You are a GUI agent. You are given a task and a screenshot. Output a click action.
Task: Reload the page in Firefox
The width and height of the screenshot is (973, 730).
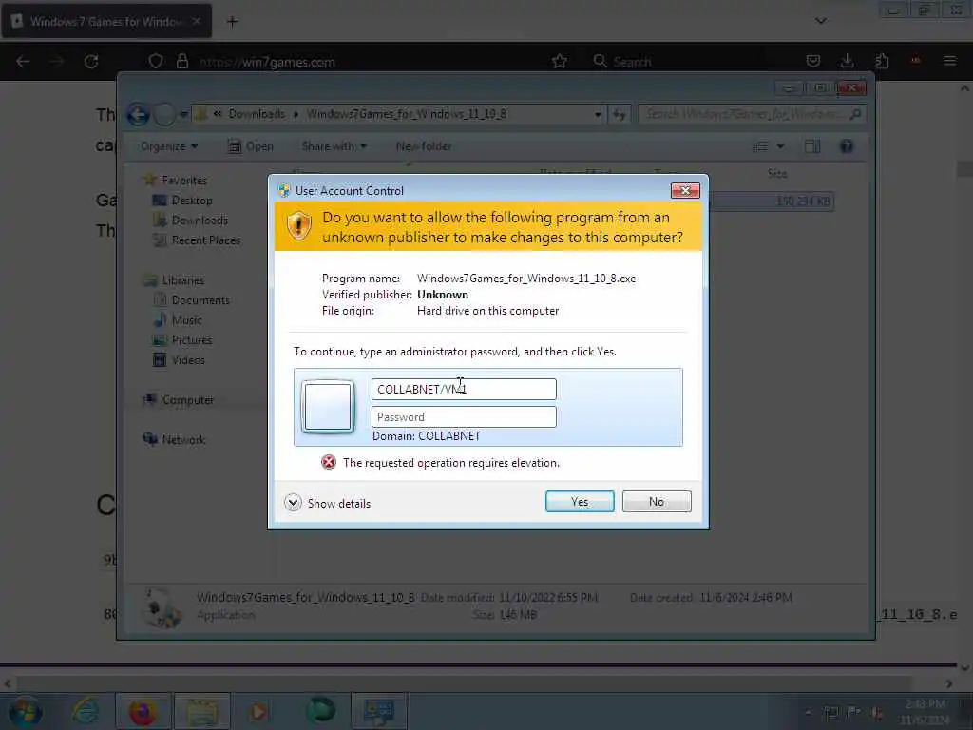(91, 62)
